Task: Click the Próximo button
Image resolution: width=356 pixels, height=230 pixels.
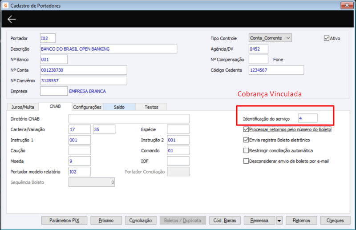Action: pos(106,221)
